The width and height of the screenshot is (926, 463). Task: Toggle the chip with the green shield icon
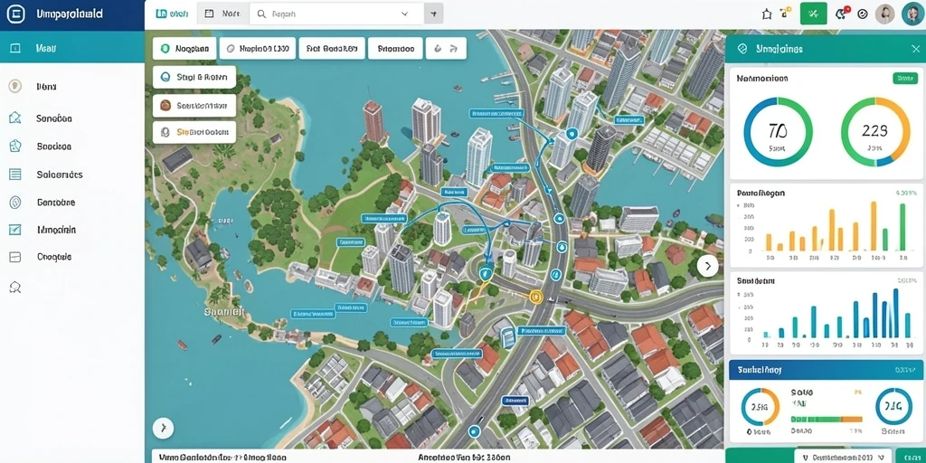[184, 49]
